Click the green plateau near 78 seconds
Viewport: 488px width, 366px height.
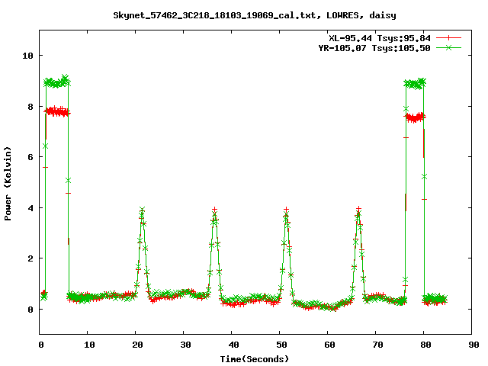[x=415, y=83]
